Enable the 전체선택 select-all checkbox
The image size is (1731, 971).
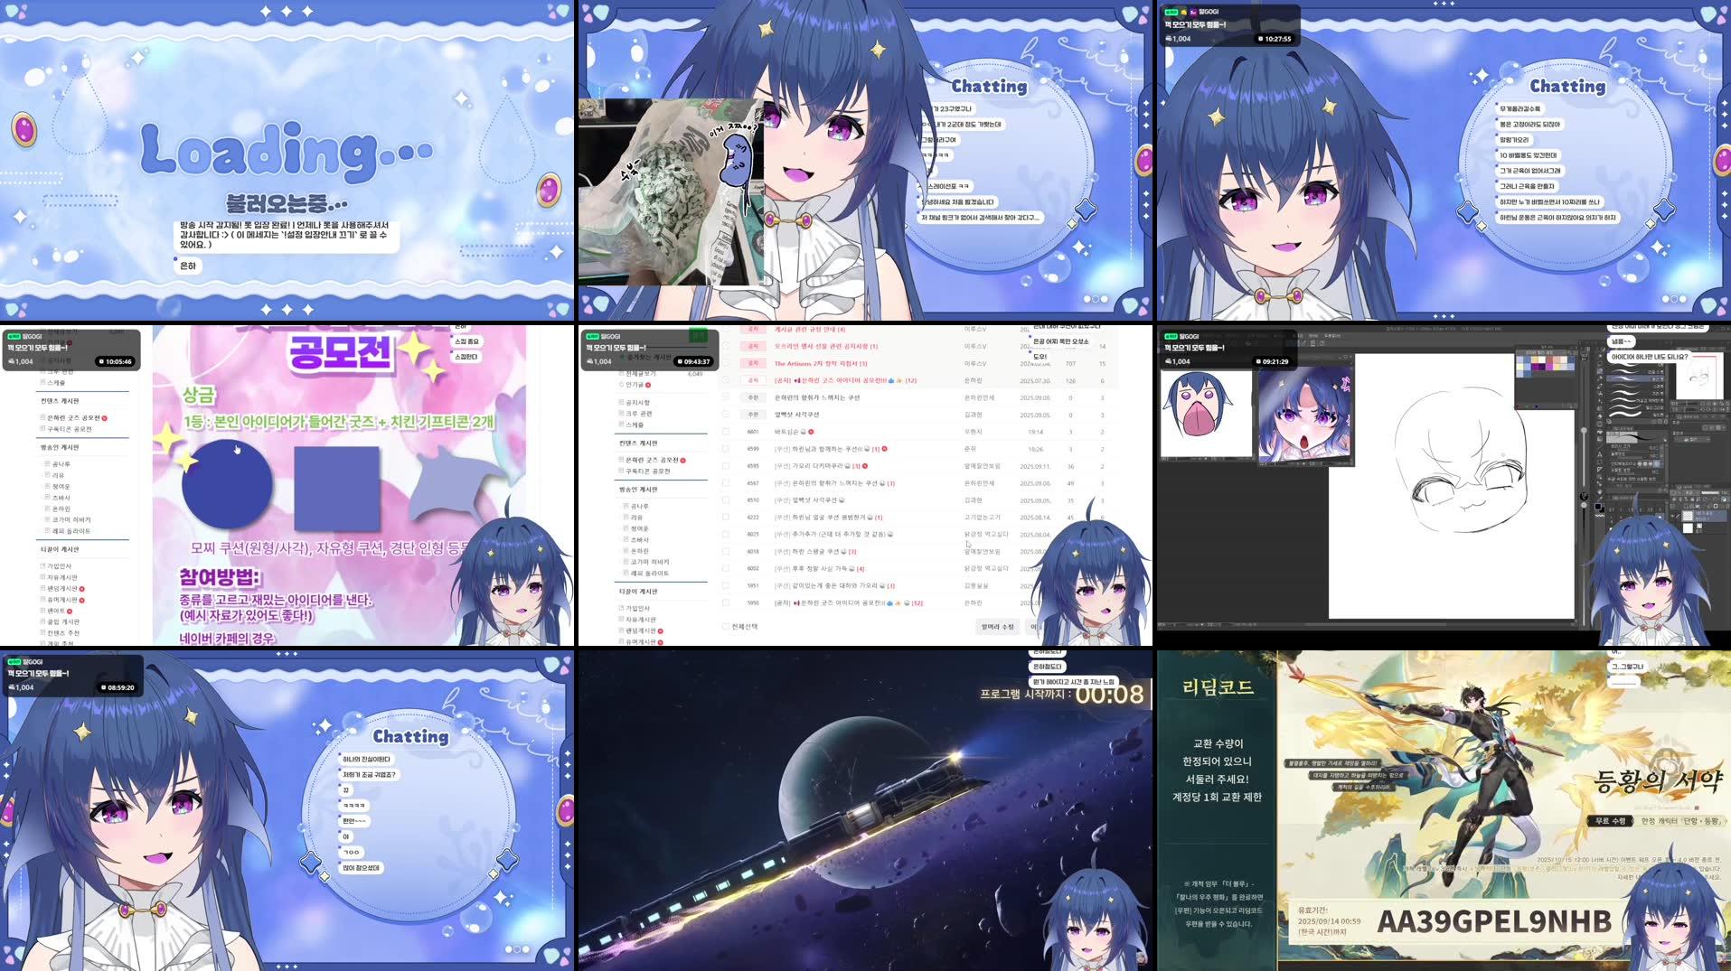[x=726, y=626]
